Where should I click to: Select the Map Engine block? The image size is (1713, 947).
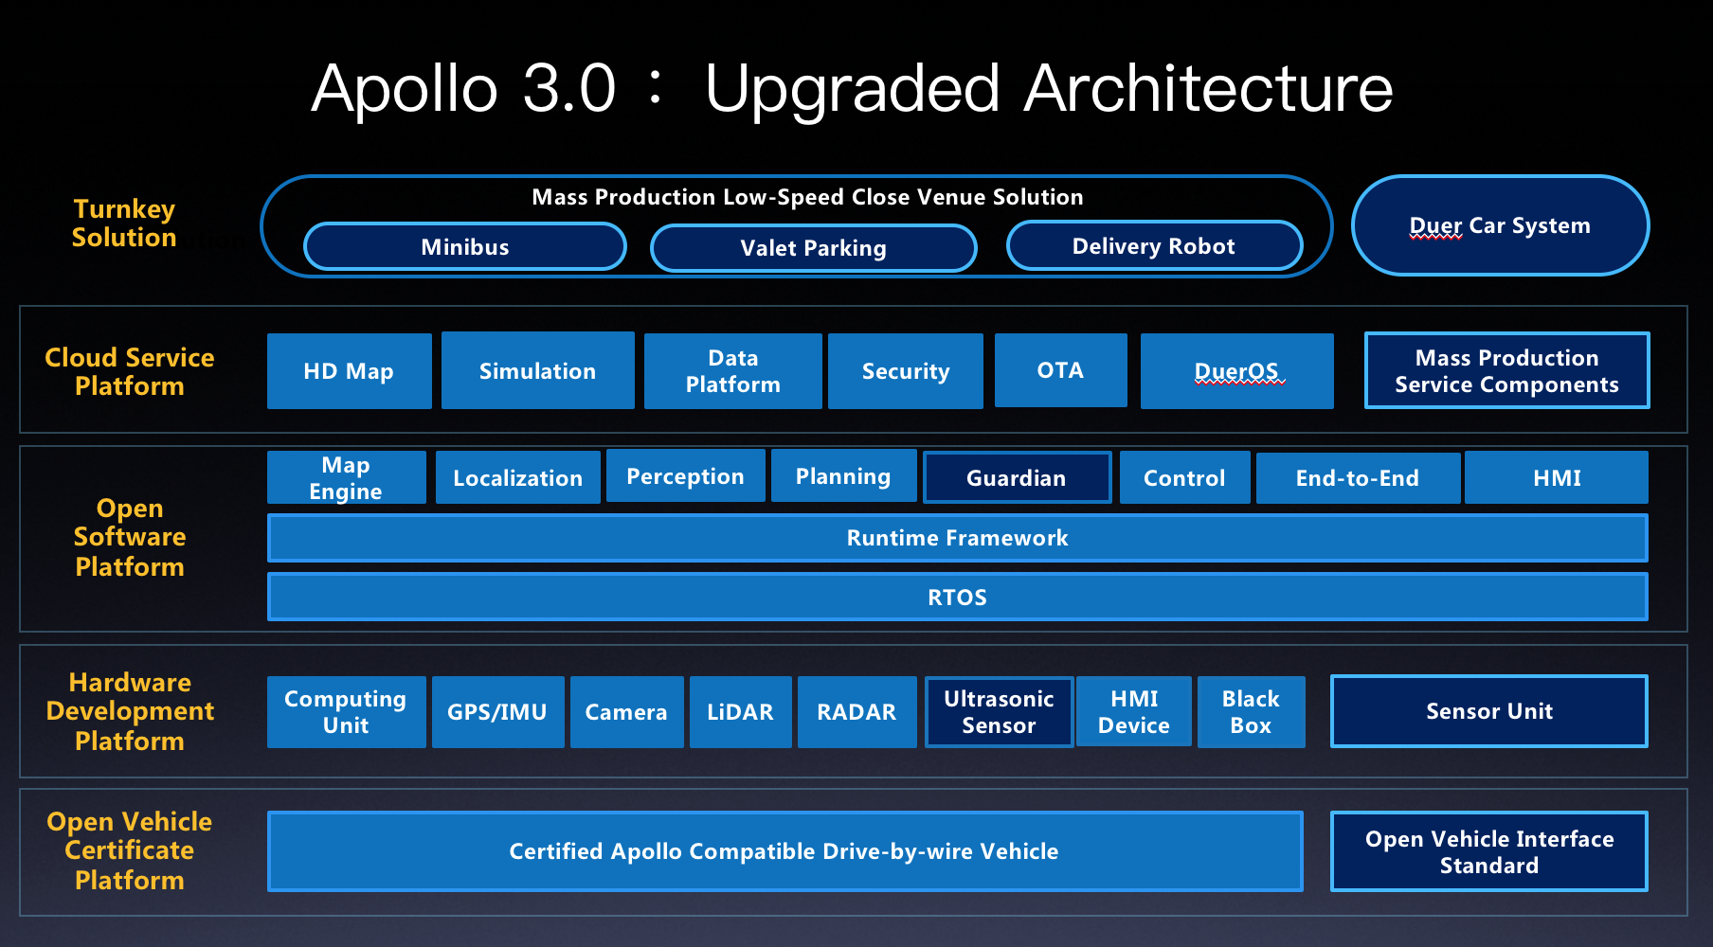[x=346, y=477]
